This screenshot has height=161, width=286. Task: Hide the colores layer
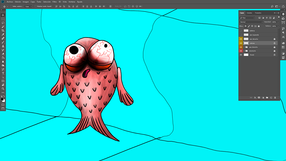pos(241,43)
